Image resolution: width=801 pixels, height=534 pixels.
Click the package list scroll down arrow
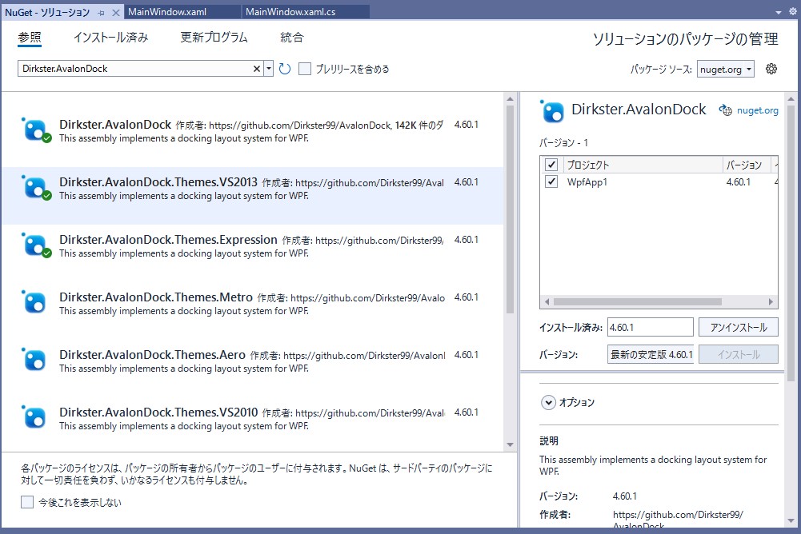coord(510,444)
